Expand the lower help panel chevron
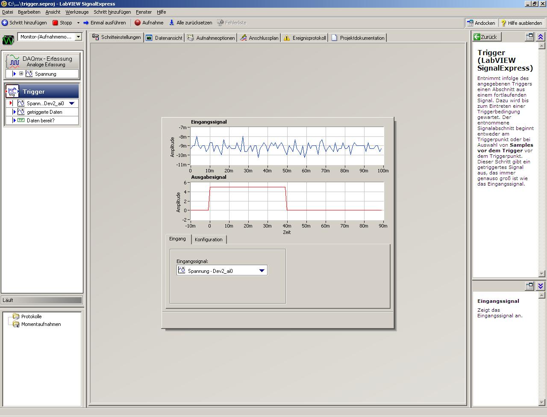547x417 pixels. pyautogui.click(x=541, y=286)
